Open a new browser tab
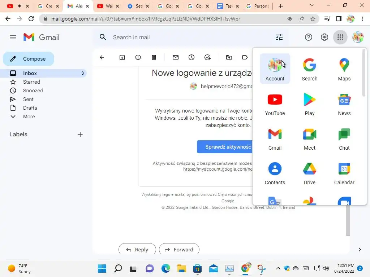Viewport: 370px width, 277px height. pos(280,6)
